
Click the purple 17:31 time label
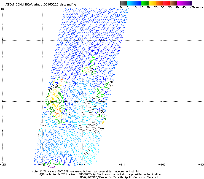[52, 167]
